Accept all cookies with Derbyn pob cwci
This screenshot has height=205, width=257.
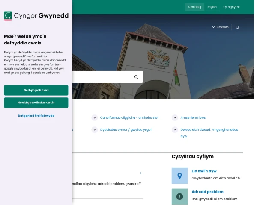(36, 90)
